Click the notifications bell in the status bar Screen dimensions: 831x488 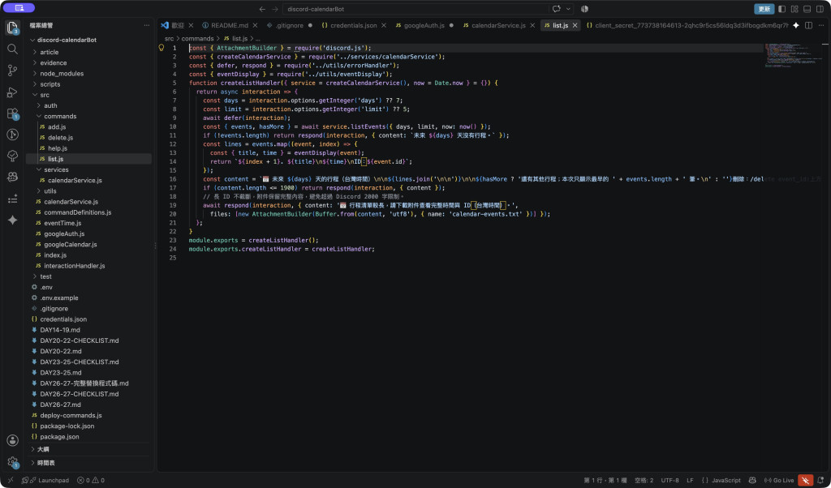(x=820, y=481)
